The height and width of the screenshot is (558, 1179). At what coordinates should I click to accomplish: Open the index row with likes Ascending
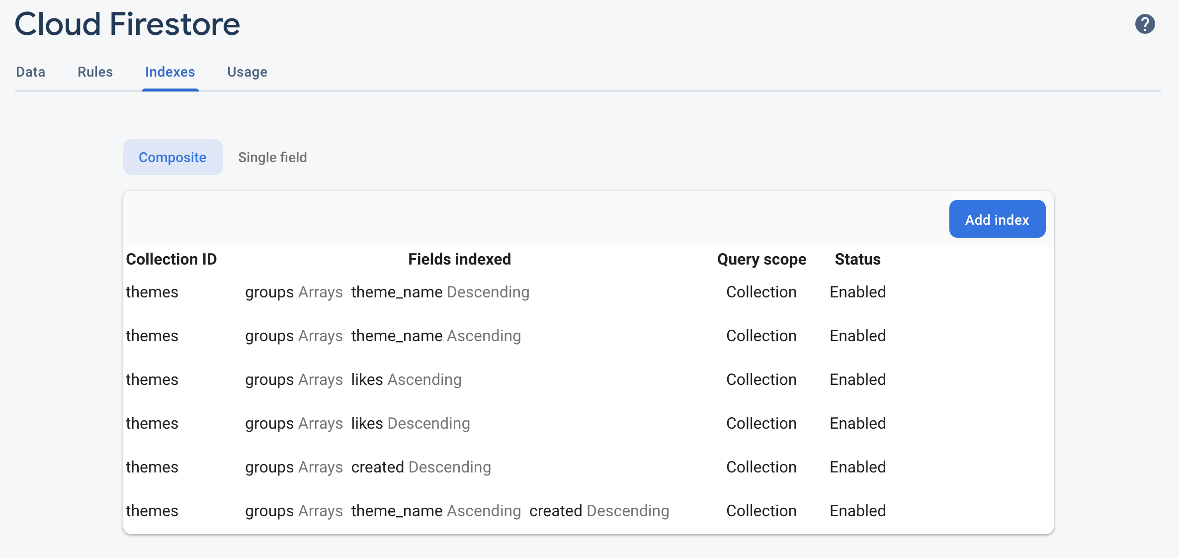(x=354, y=379)
